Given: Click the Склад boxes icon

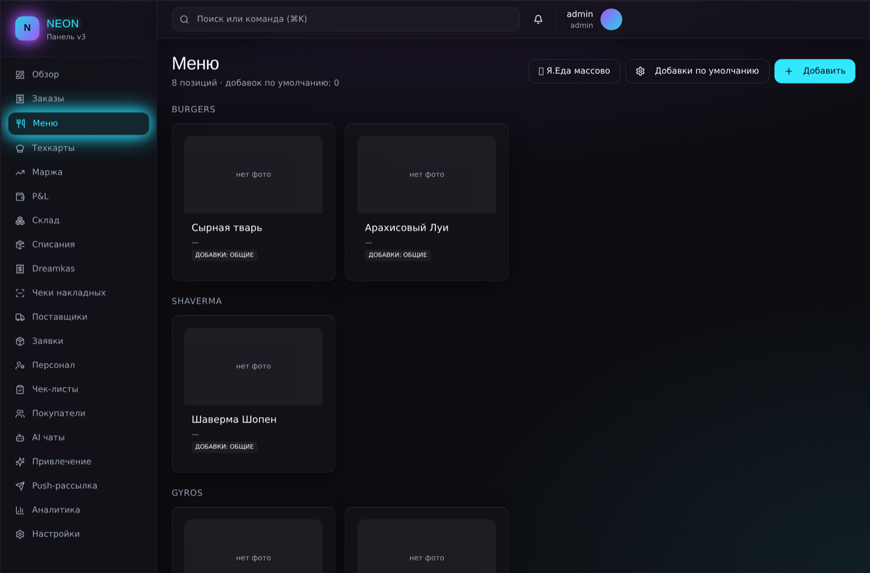Looking at the screenshot, I should [x=20, y=221].
